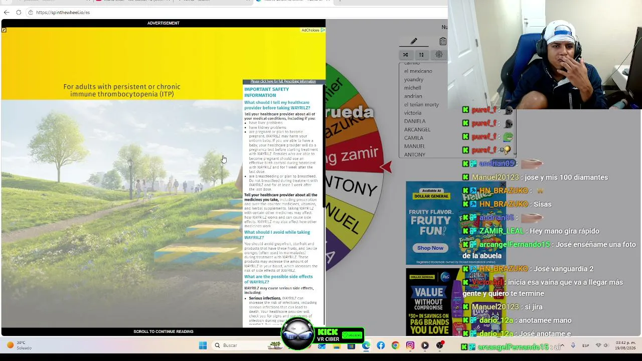Click the site info icon beside the URL
This screenshot has width=642, height=361.
[30, 12]
